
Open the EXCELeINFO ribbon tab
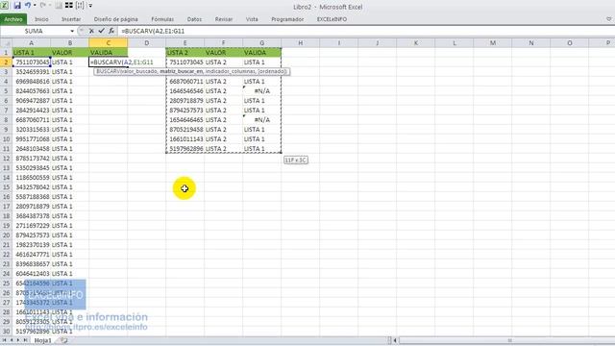[332, 19]
